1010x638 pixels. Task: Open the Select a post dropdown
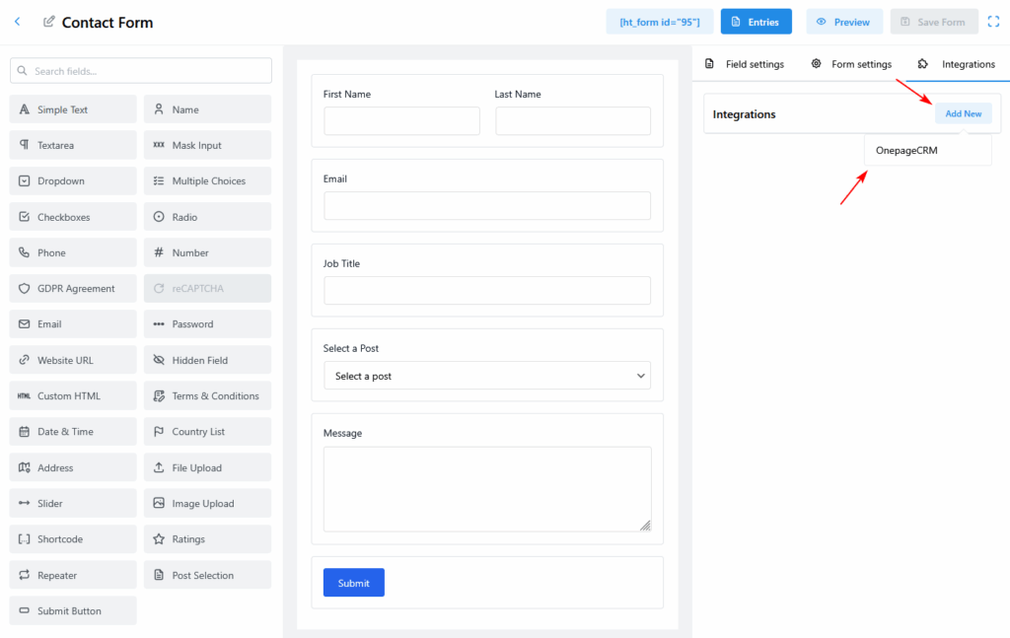pos(486,376)
